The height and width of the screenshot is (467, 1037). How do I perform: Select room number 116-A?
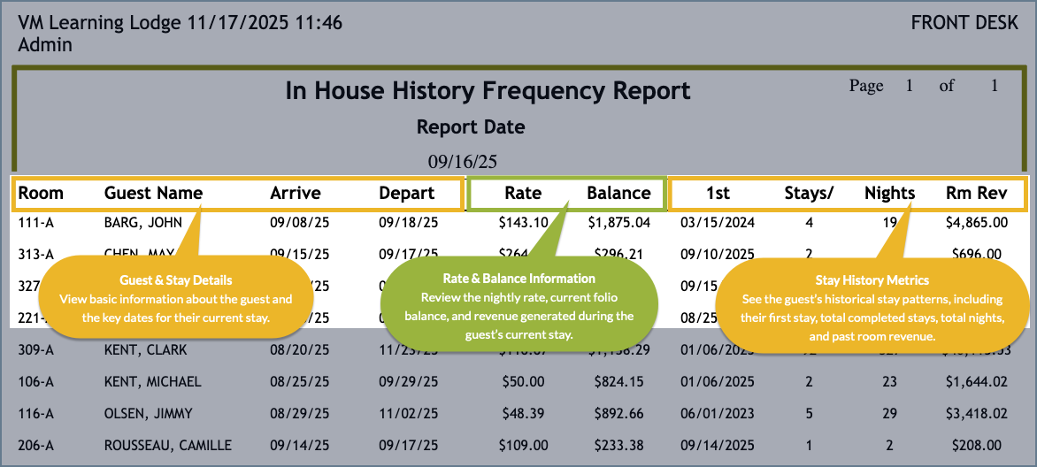click(36, 413)
